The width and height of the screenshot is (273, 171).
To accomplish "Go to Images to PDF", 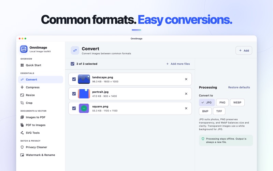I will 41,117.
